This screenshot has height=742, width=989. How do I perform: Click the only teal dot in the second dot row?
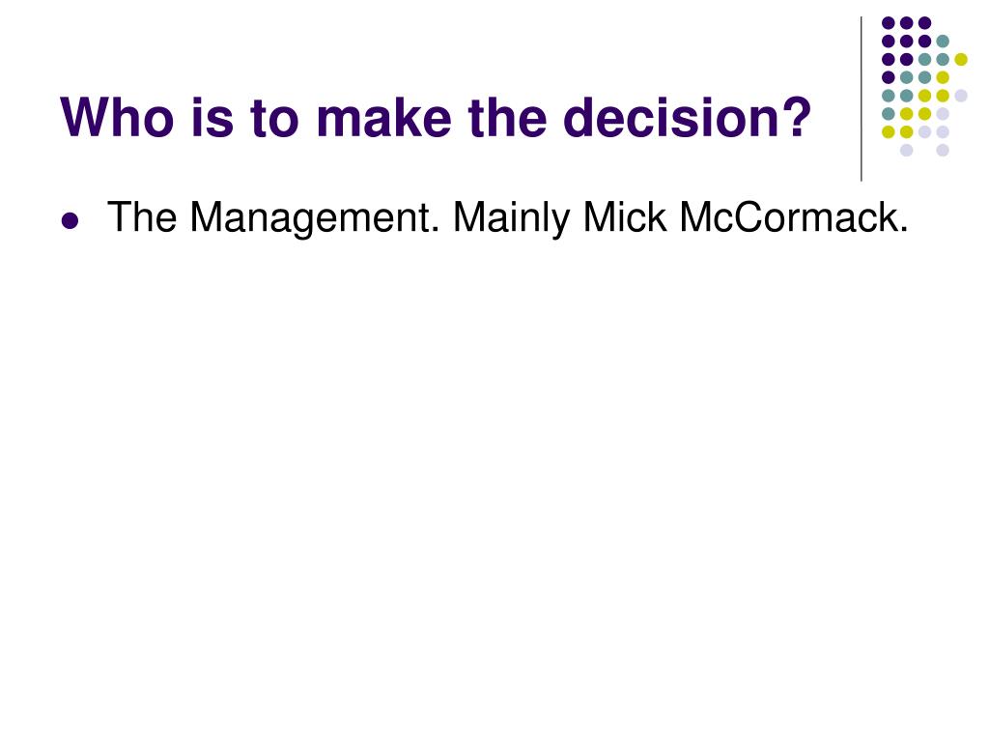[943, 42]
